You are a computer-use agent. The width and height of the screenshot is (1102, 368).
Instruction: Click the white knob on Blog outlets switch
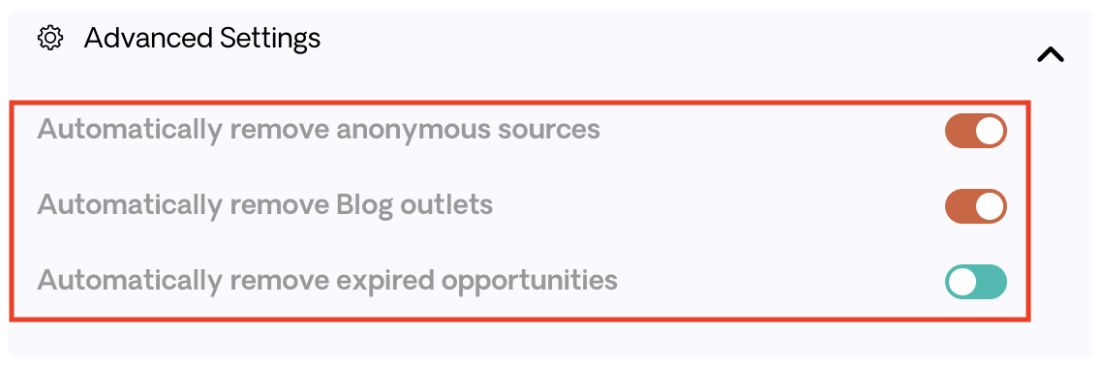click(x=990, y=206)
